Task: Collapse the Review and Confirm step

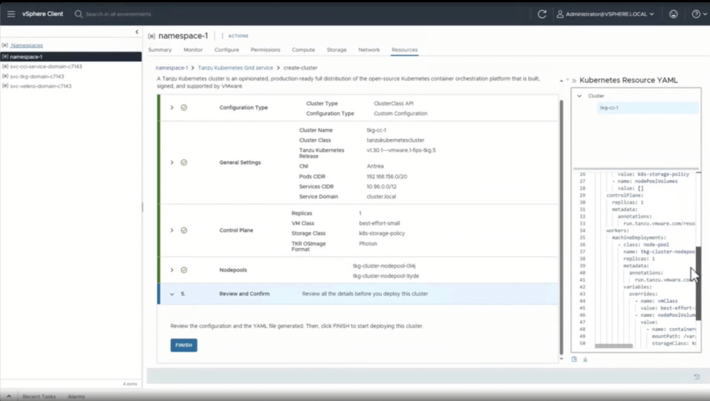Action: pyautogui.click(x=172, y=294)
